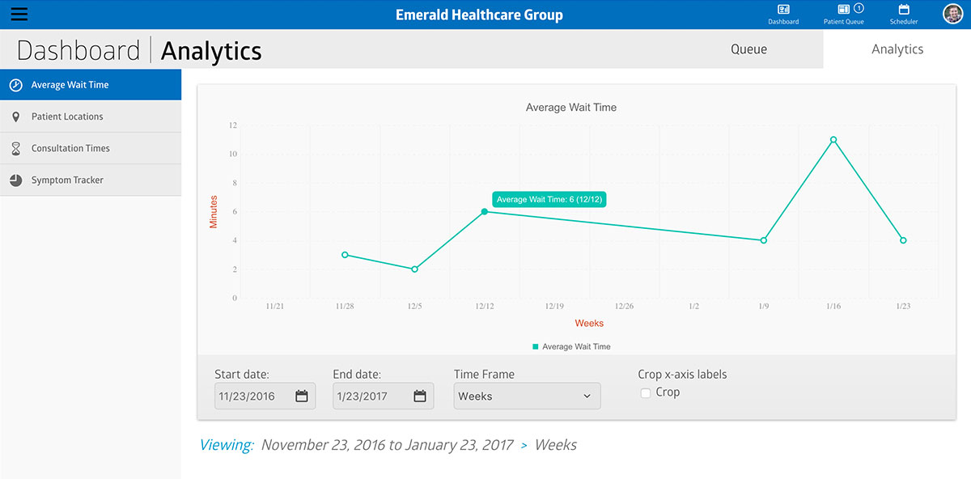Viewport: 971px width, 479px height.
Task: Open End date calendar picker icon
Action: [x=420, y=396]
